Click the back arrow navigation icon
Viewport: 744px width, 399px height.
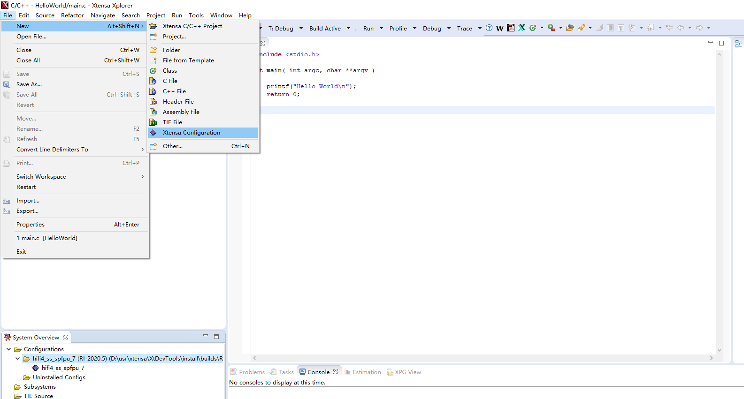681,28
